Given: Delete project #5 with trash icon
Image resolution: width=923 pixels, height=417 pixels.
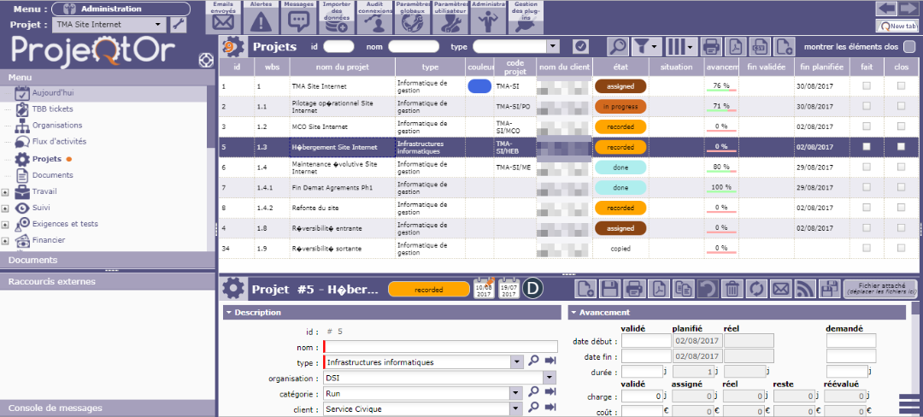Looking at the screenshot, I should click(x=732, y=289).
